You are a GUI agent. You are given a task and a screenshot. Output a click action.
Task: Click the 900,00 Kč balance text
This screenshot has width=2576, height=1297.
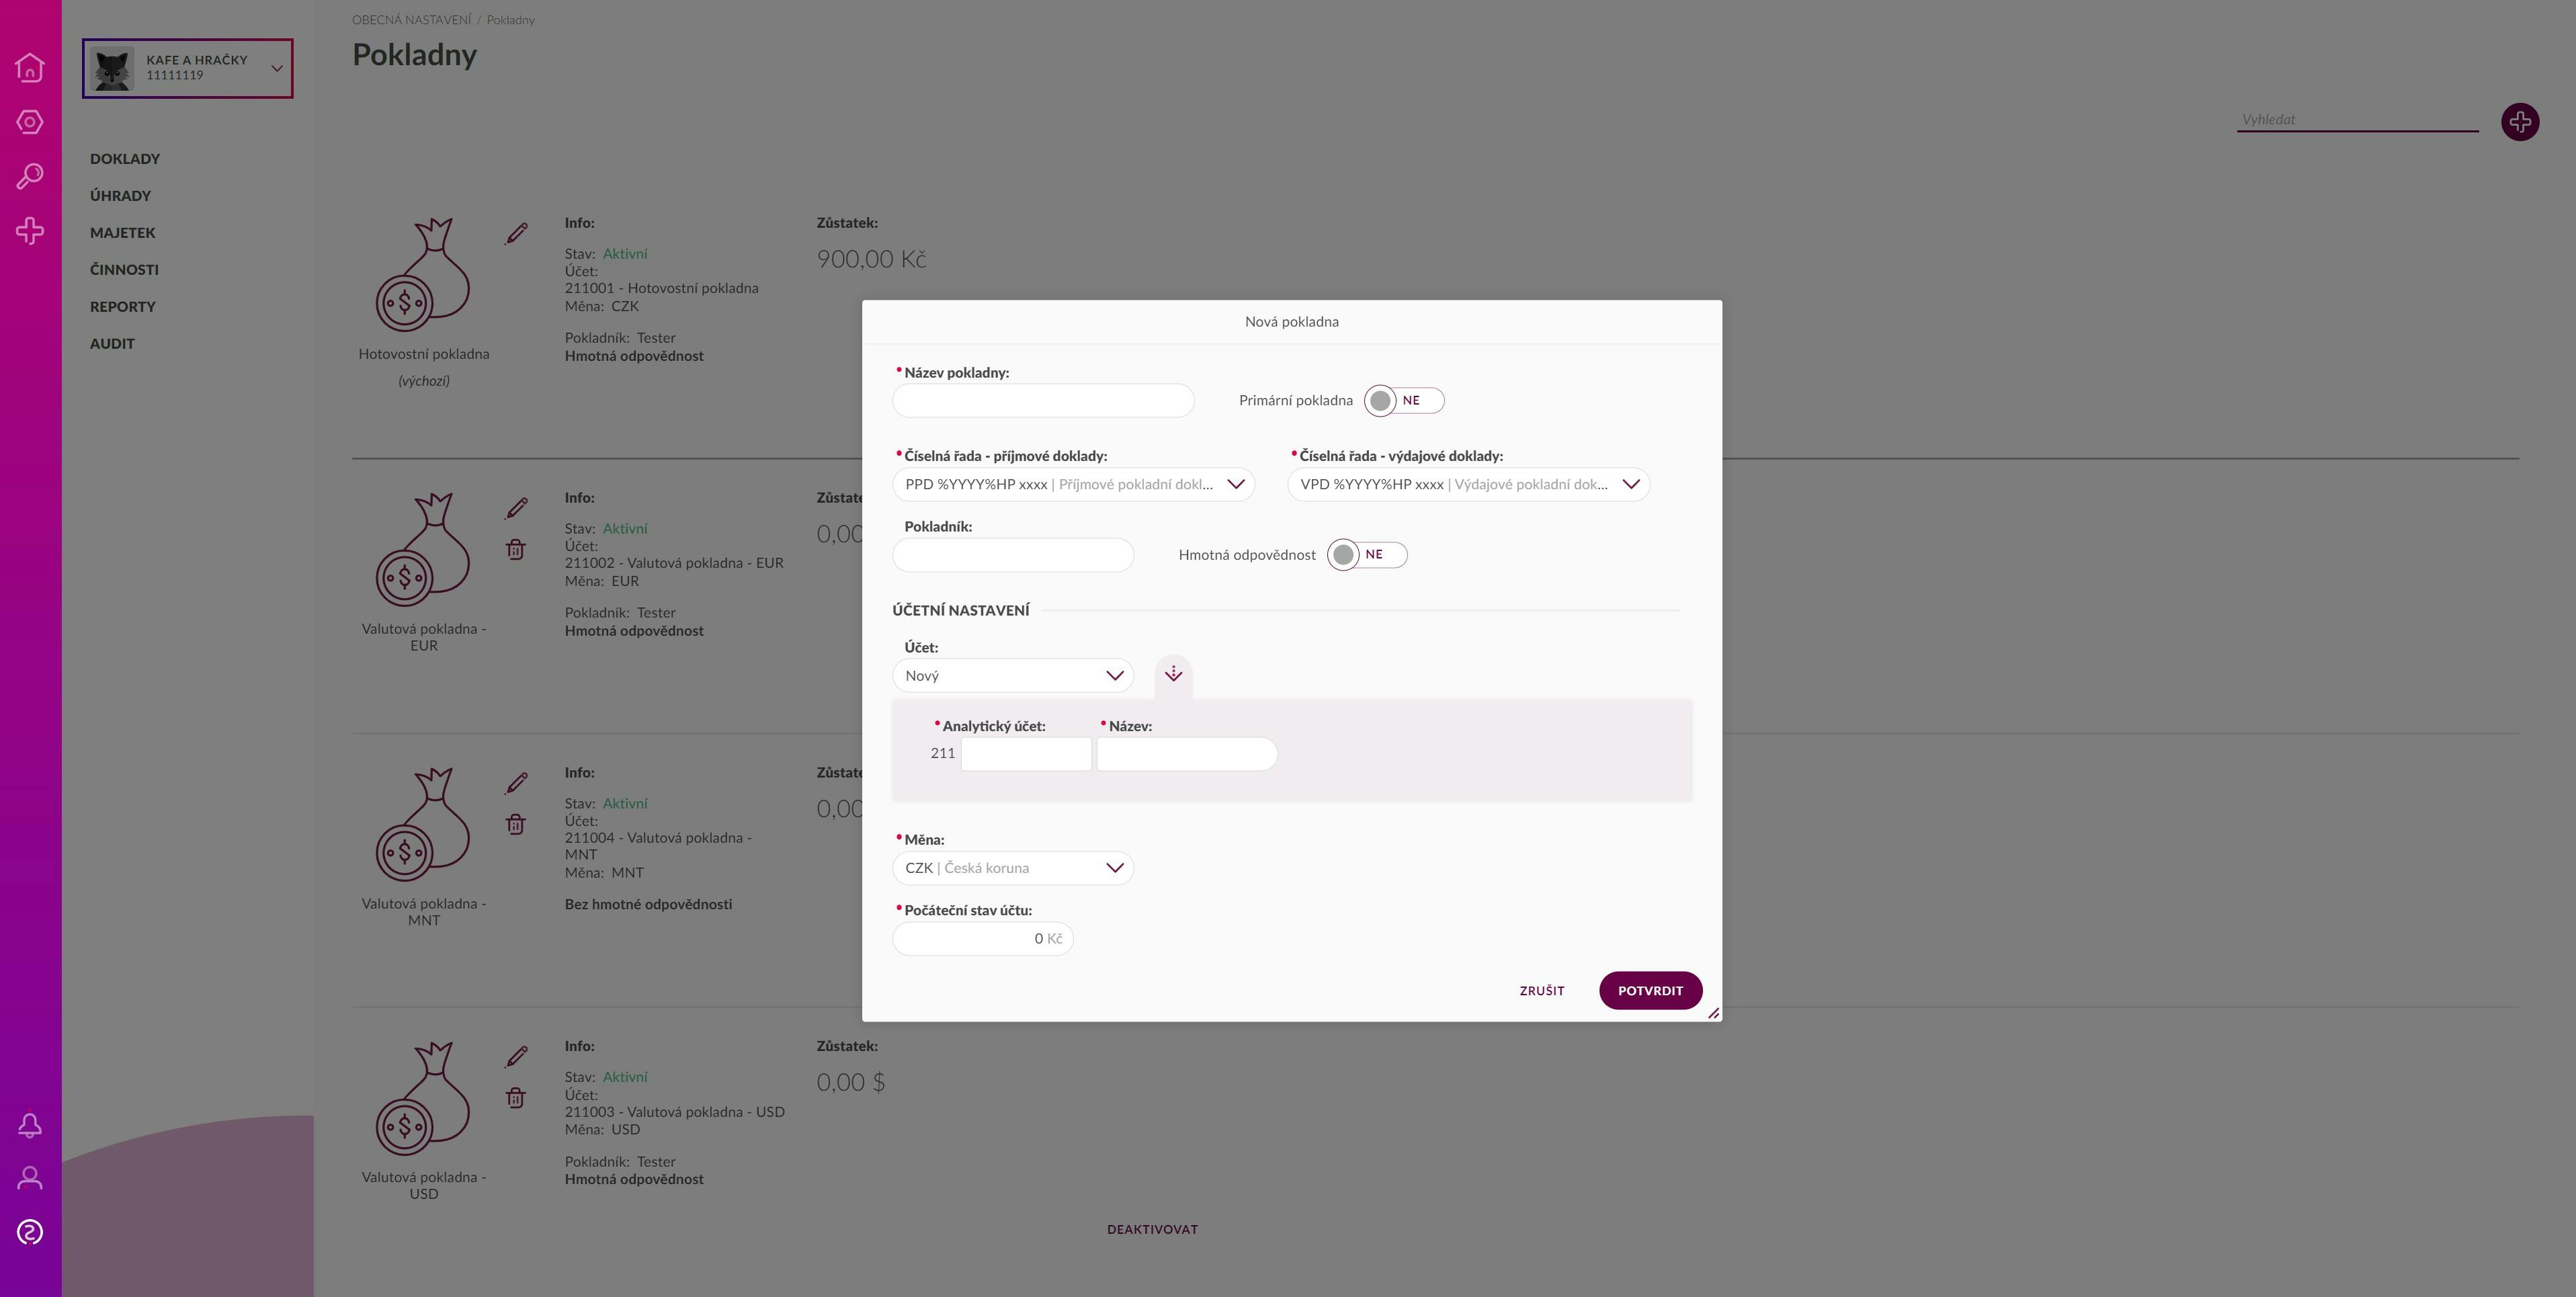click(871, 259)
